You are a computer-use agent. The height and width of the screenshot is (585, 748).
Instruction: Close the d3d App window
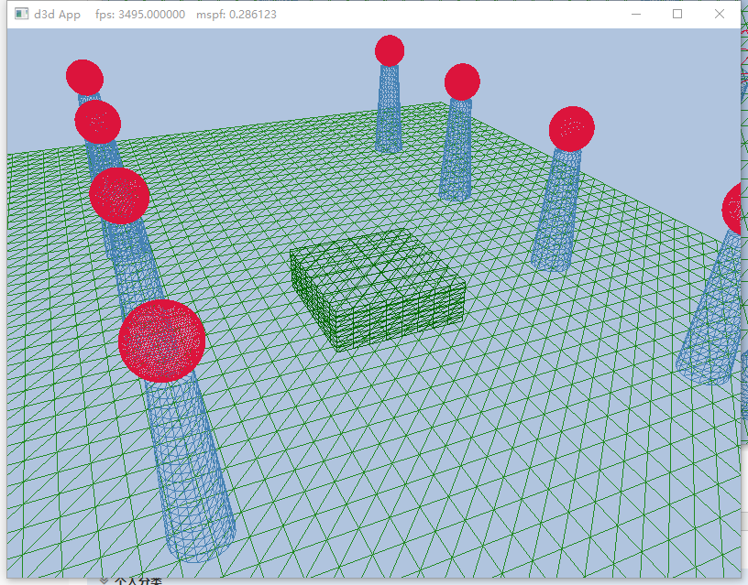click(x=720, y=14)
